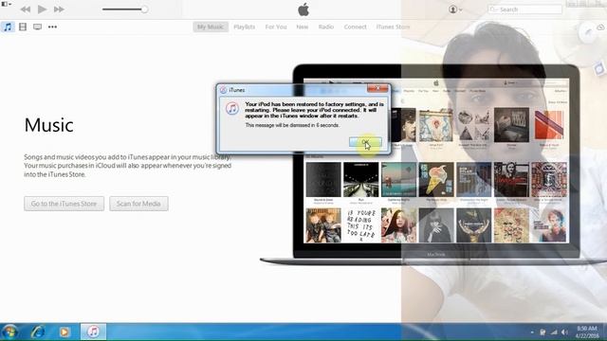This screenshot has height=341, width=607.
Task: Switch to the Playlists tab
Action: (245, 27)
